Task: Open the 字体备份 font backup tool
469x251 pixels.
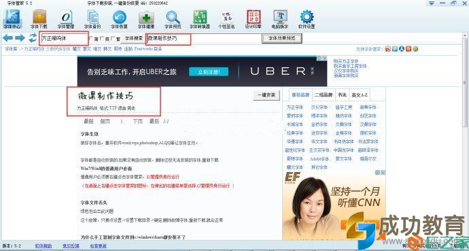Action: (x=92, y=19)
